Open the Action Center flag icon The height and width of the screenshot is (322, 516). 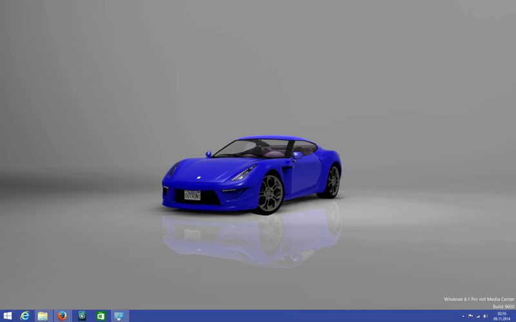[x=471, y=316]
